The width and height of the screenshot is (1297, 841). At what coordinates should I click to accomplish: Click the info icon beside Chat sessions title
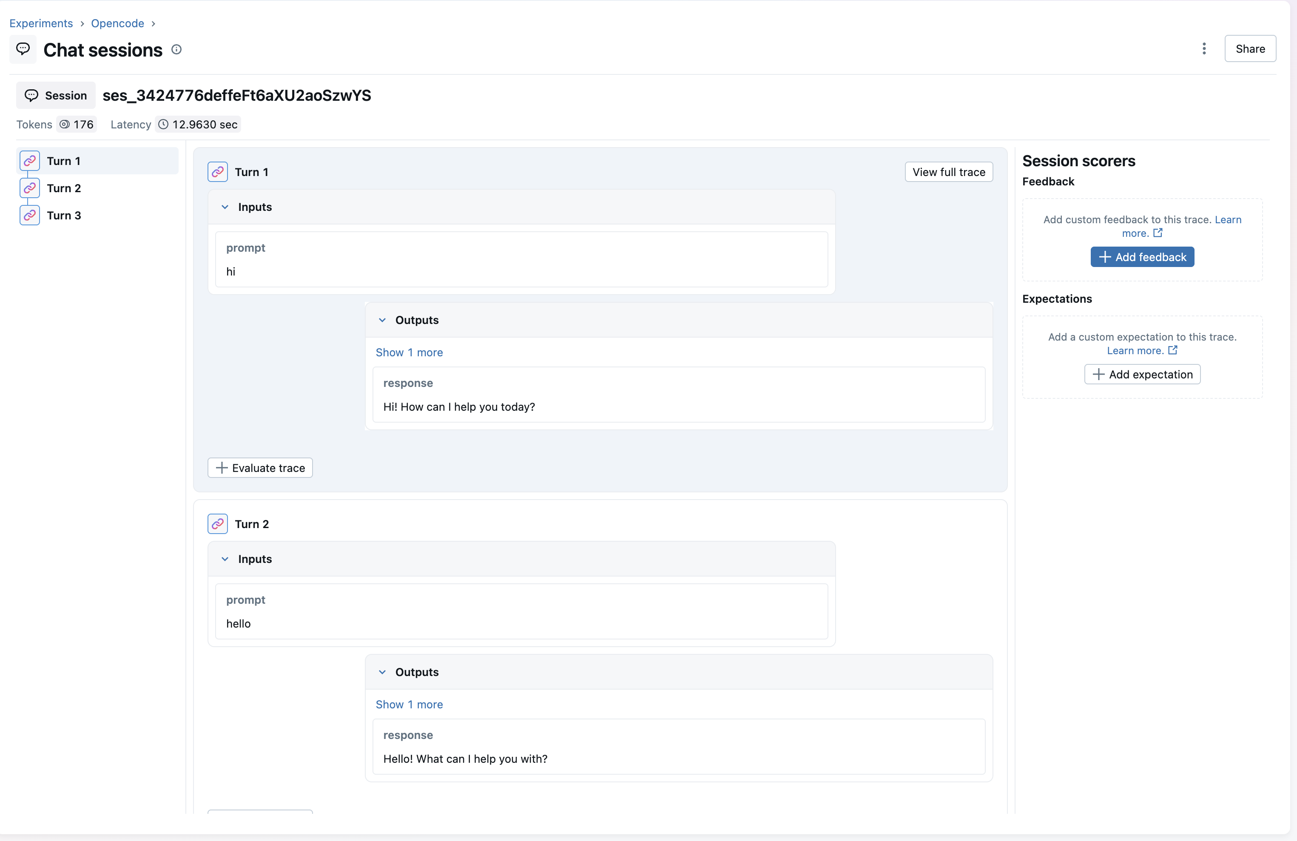coord(176,49)
